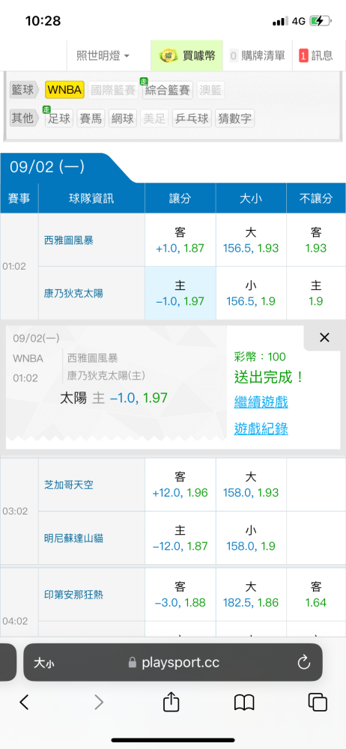Show Safari tabs overview icon
346x749 pixels.
[318, 703]
